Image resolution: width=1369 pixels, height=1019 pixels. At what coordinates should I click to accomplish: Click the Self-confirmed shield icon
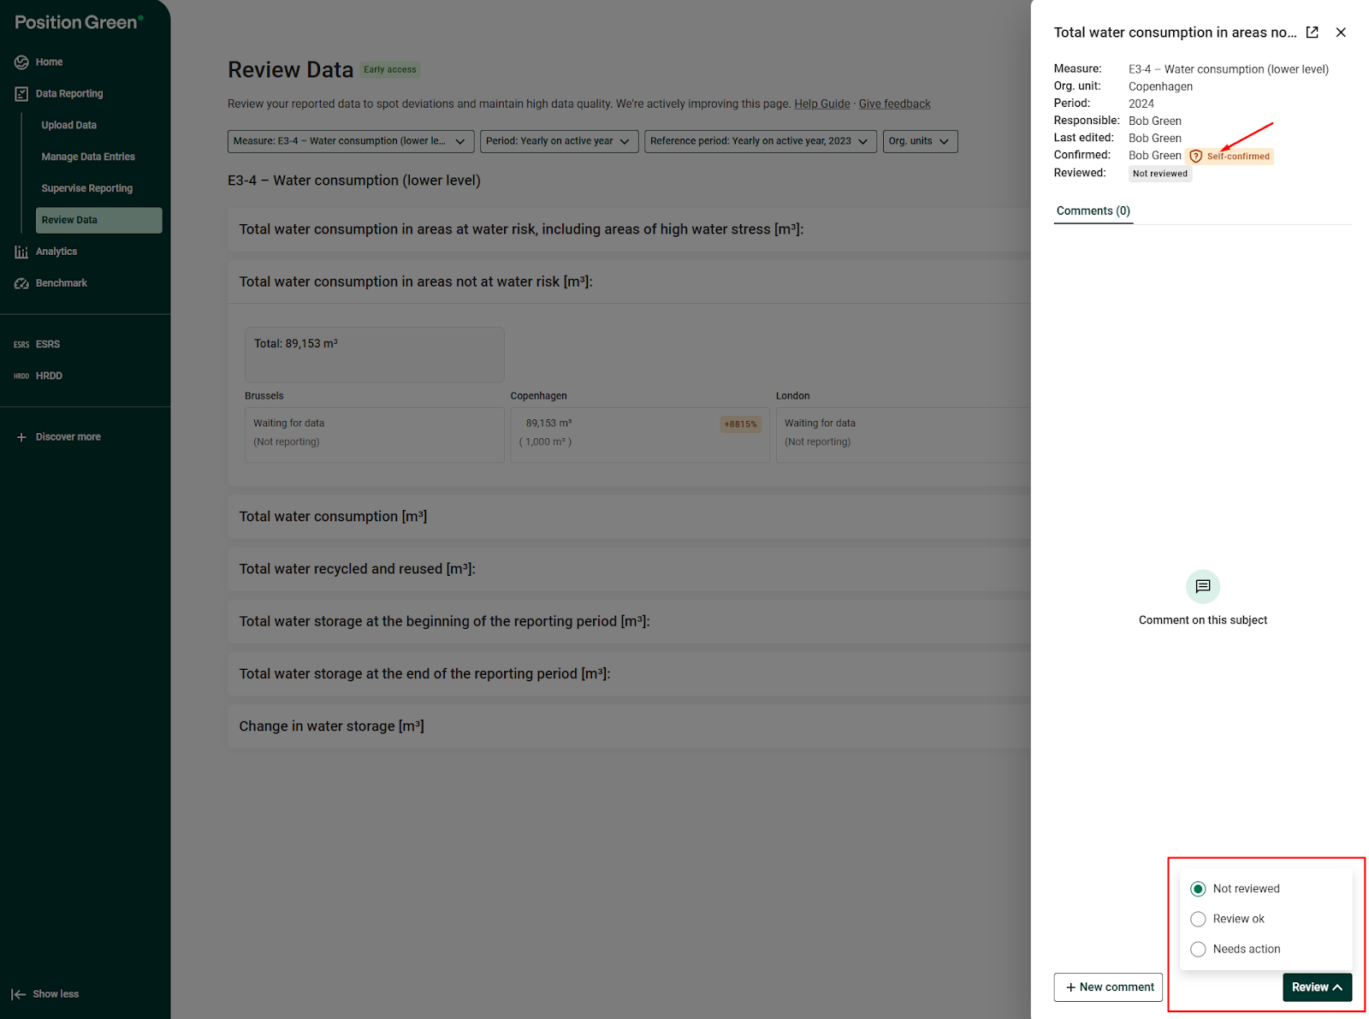pos(1196,157)
